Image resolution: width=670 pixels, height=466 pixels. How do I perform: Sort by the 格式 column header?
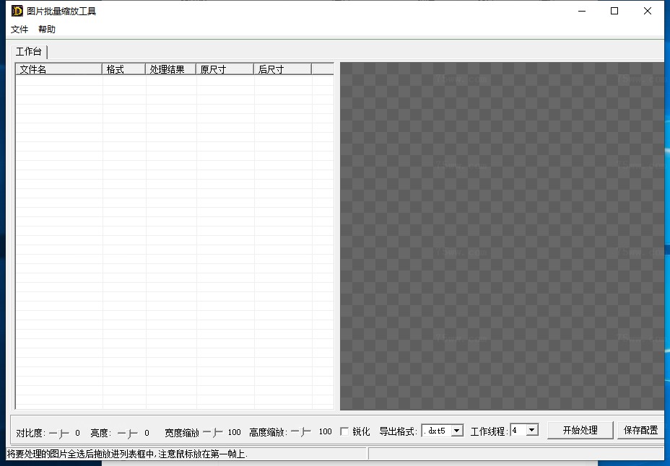click(123, 69)
